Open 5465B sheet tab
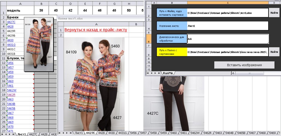 click(241, 133)
